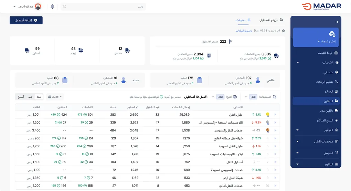Click the search input field (بحث)

(x=103, y=7)
